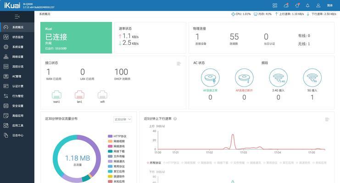Click the 下行速率 down arrow icon
Screen dimensions: 340x183
308,14
